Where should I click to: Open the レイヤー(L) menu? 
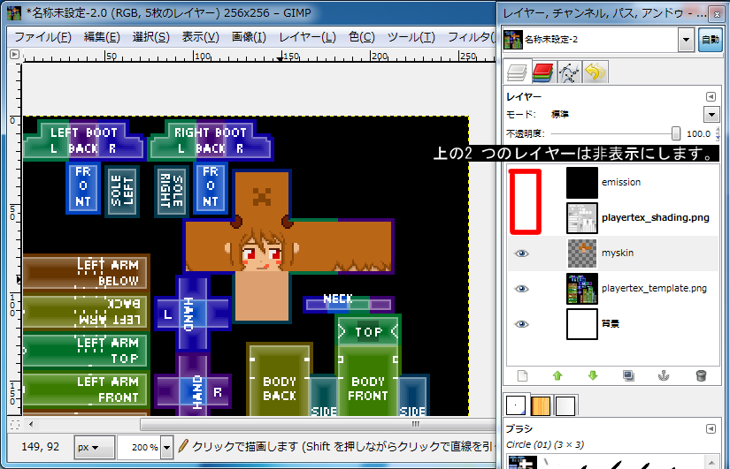[x=307, y=37]
